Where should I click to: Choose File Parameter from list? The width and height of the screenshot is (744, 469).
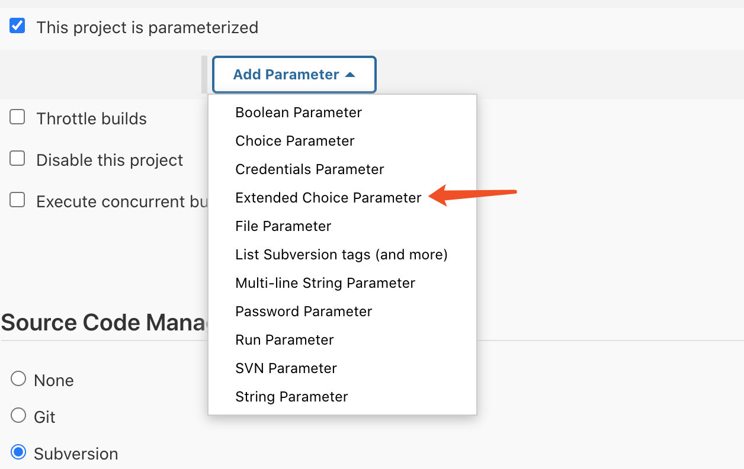coord(283,226)
